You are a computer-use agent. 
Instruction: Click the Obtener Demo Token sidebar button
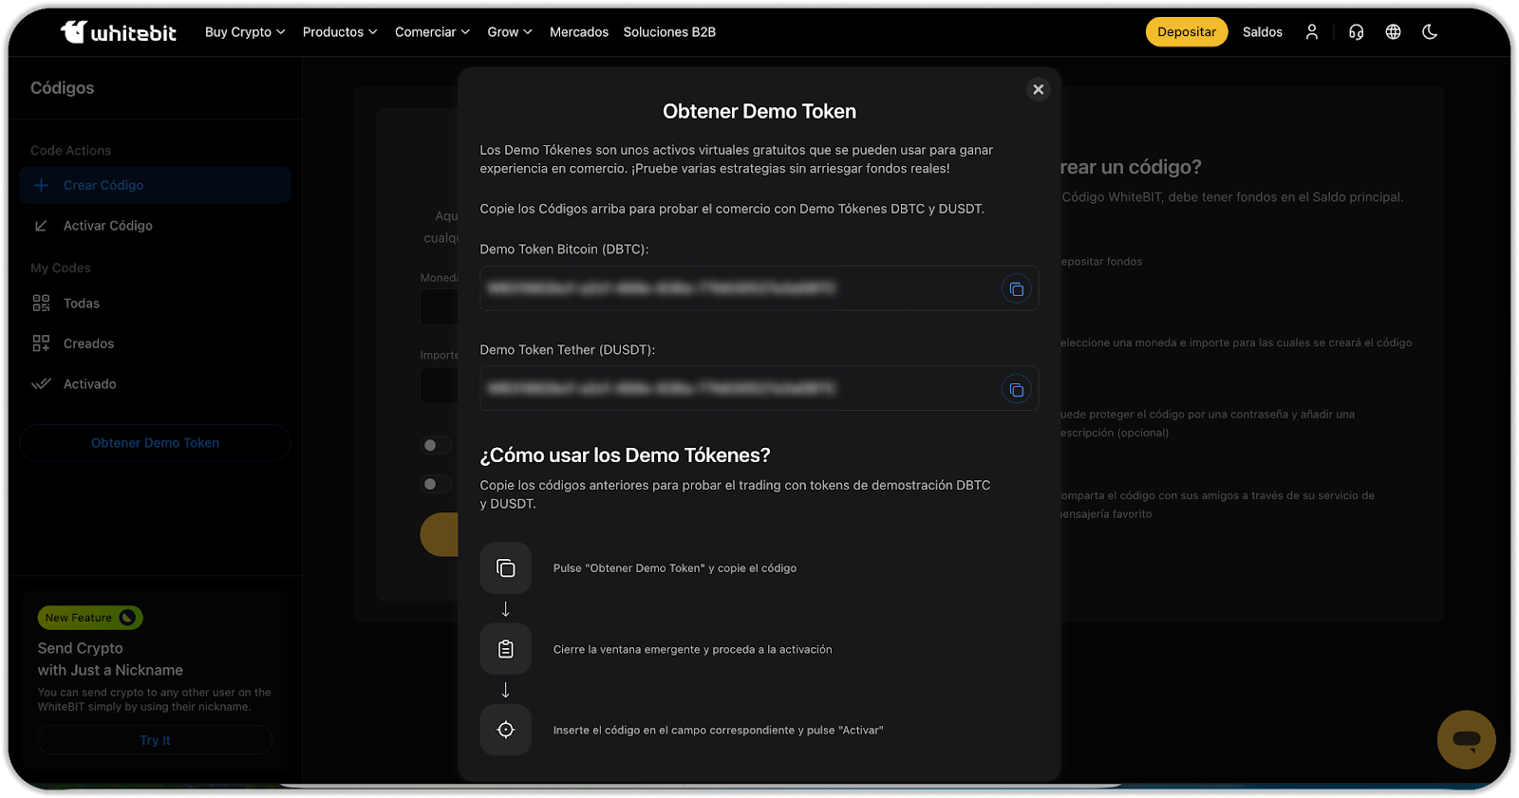[155, 443]
